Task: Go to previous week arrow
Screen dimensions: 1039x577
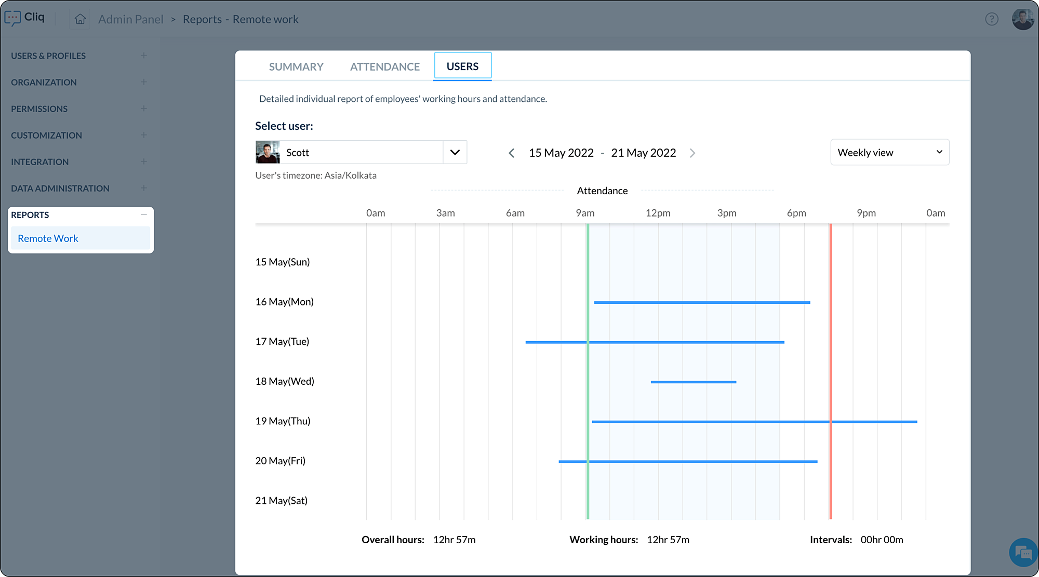Action: pyautogui.click(x=512, y=153)
